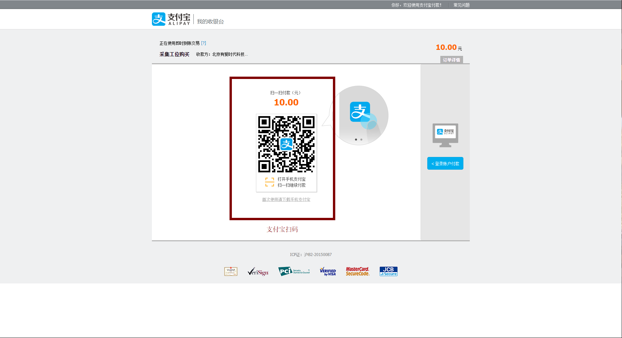Open the 常见问题 FAQ link
The image size is (622, 338).
(x=461, y=5)
